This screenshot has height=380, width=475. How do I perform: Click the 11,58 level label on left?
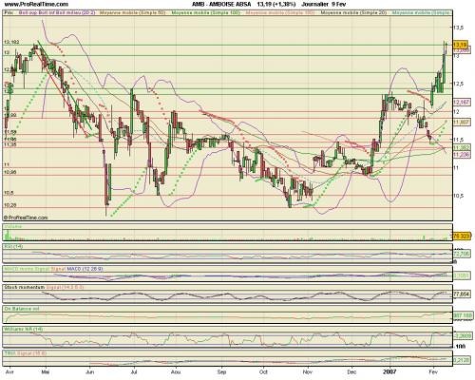[9, 132]
